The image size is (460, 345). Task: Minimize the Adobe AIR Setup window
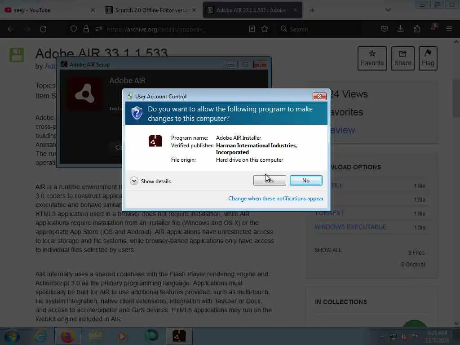(230, 65)
